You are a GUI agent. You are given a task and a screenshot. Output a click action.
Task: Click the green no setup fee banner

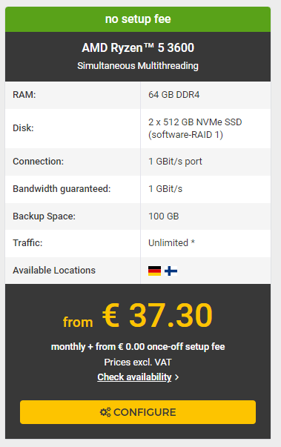click(x=138, y=19)
